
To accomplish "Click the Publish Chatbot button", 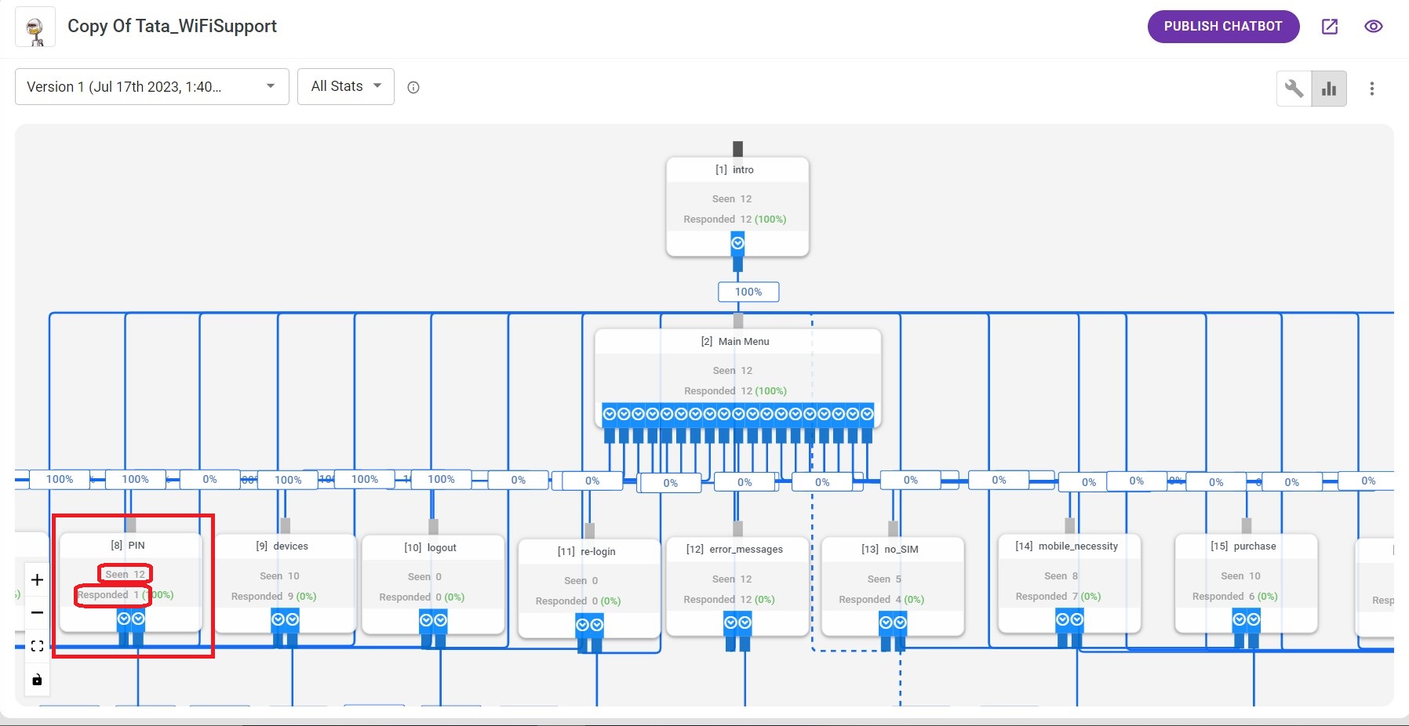I will tap(1223, 27).
